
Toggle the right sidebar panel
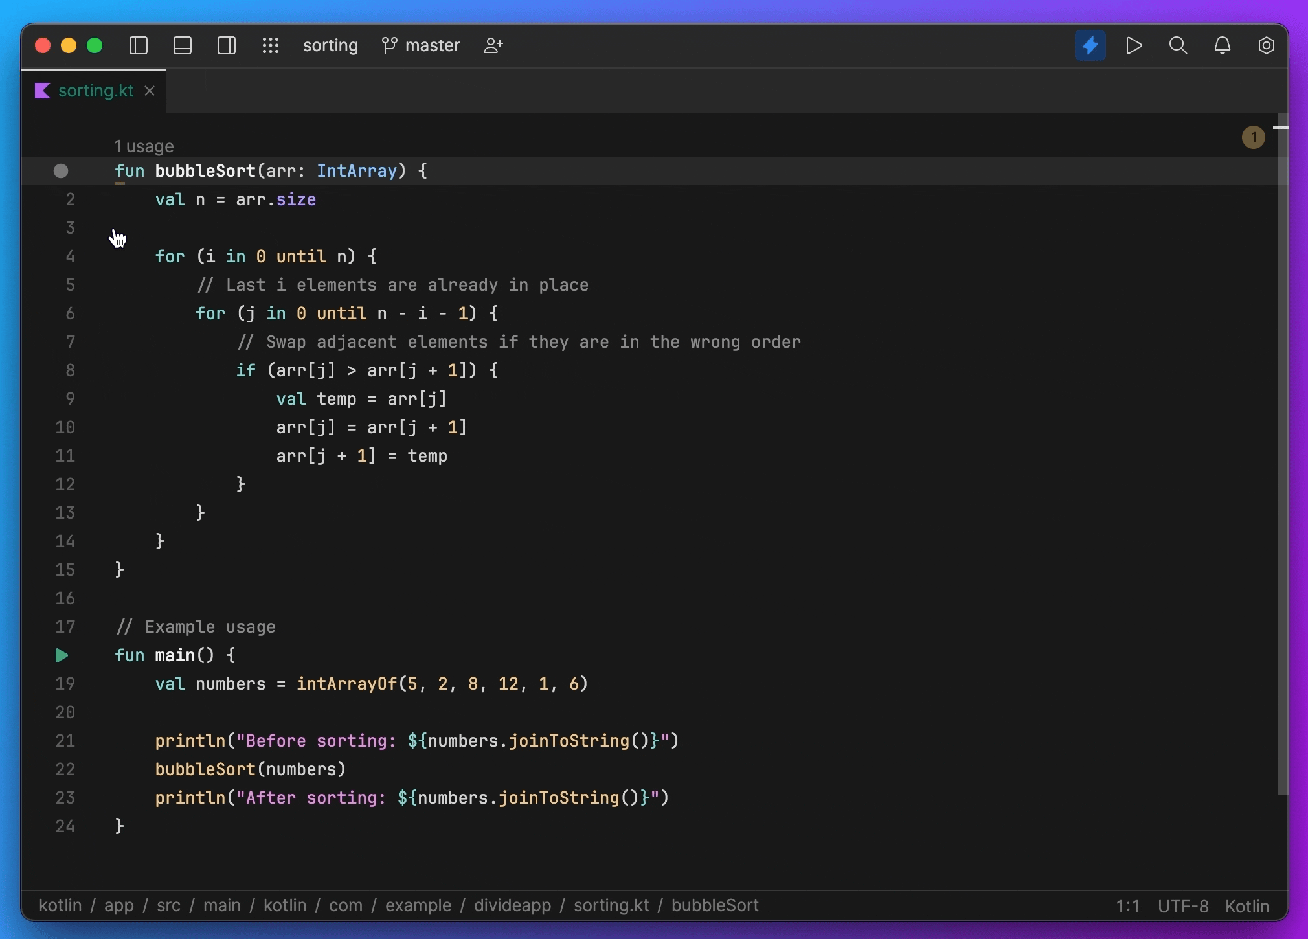click(x=227, y=45)
